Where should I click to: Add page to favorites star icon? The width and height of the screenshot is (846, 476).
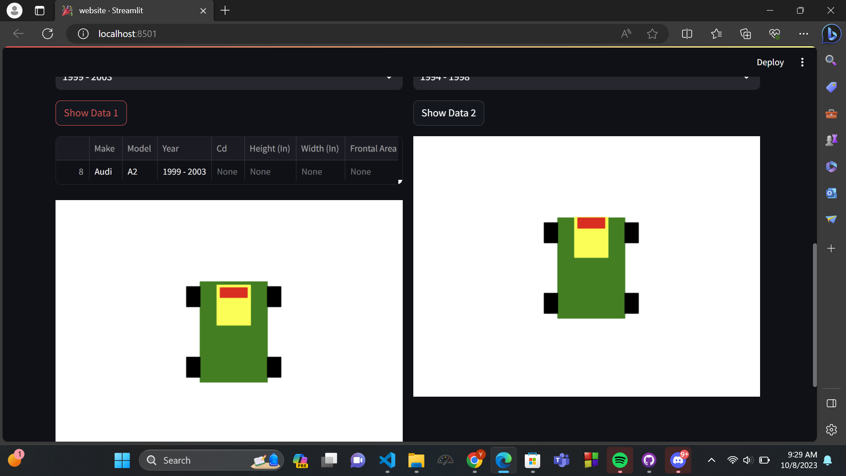[652, 34]
